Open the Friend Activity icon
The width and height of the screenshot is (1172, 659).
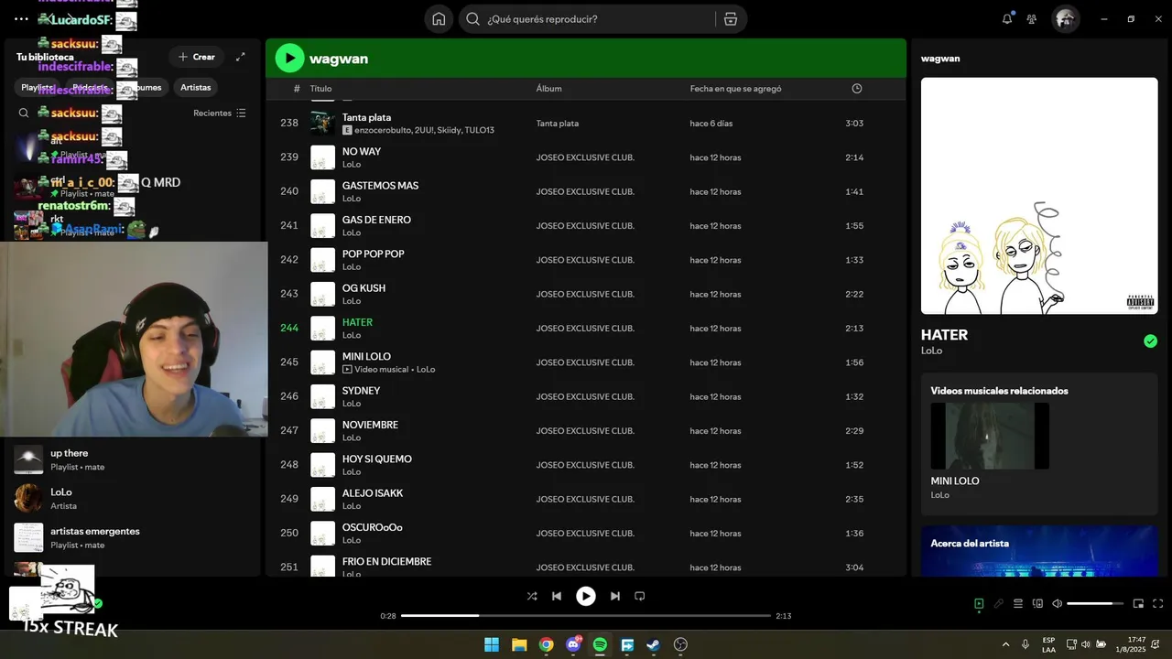(1032, 18)
